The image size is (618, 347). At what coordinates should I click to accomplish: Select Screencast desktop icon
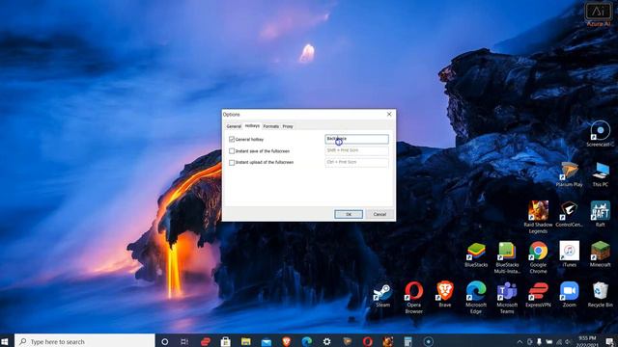pyautogui.click(x=600, y=134)
